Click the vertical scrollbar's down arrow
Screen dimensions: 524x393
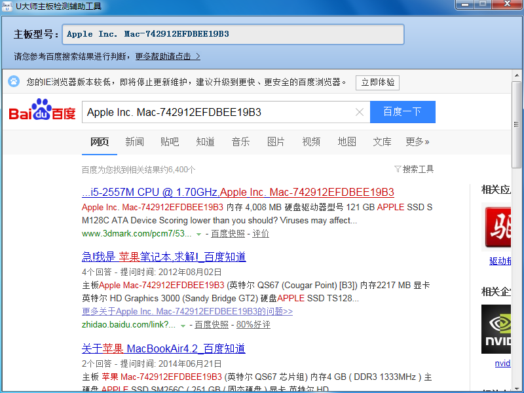pos(517,387)
